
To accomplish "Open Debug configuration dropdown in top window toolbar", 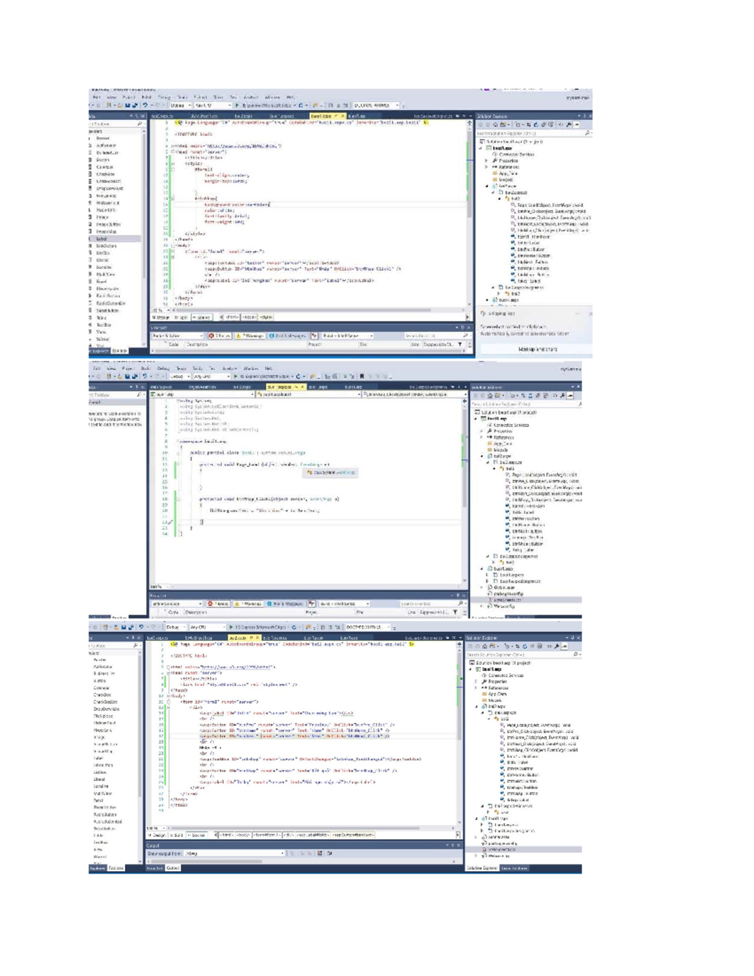I will [180, 105].
